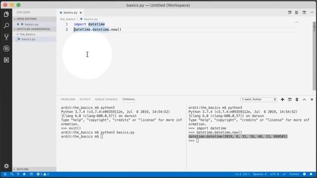The width and height of the screenshot is (317, 178).
Task: Open the Extensions view in activity bar
Action: (x=6, y=60)
